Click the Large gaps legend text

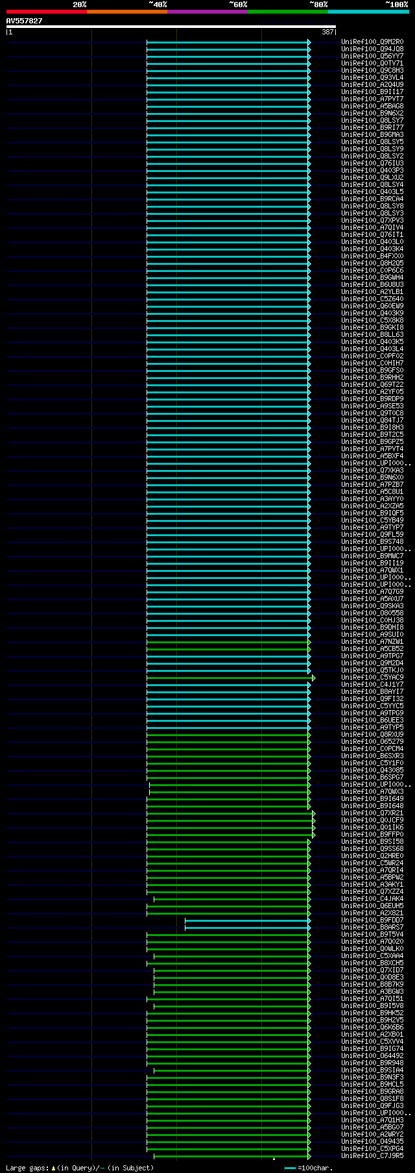[80, 1168]
